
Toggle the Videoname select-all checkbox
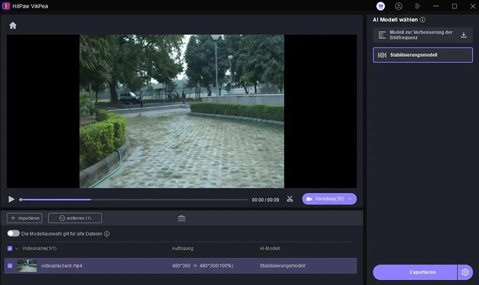pos(10,248)
